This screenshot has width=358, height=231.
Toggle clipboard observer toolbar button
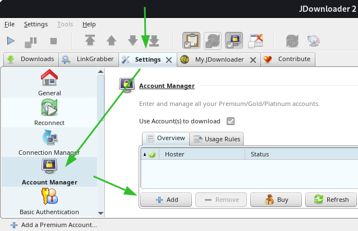pyautogui.click(x=191, y=40)
